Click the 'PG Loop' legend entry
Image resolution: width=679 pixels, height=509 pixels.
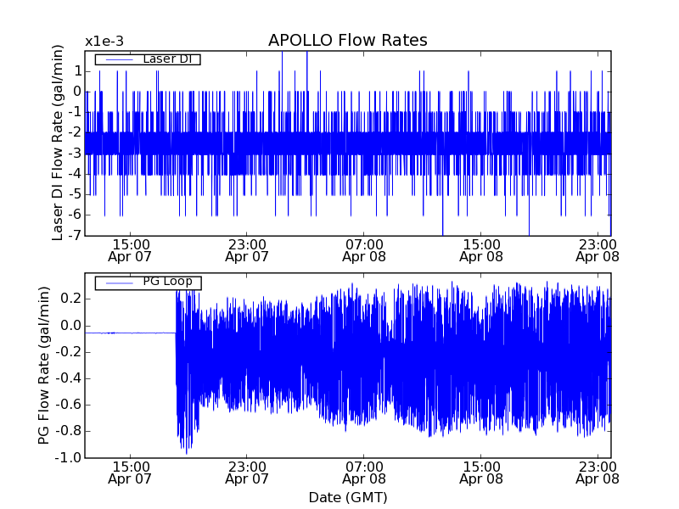coord(148,283)
